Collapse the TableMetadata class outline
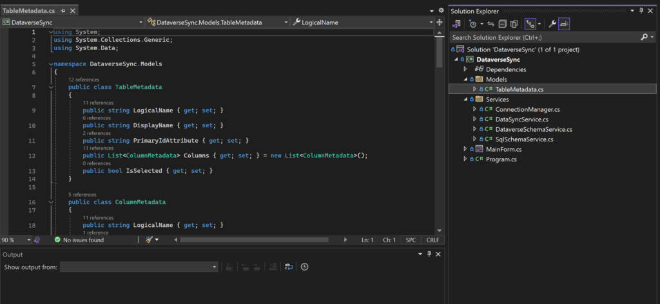The image size is (660, 304). tap(51, 87)
